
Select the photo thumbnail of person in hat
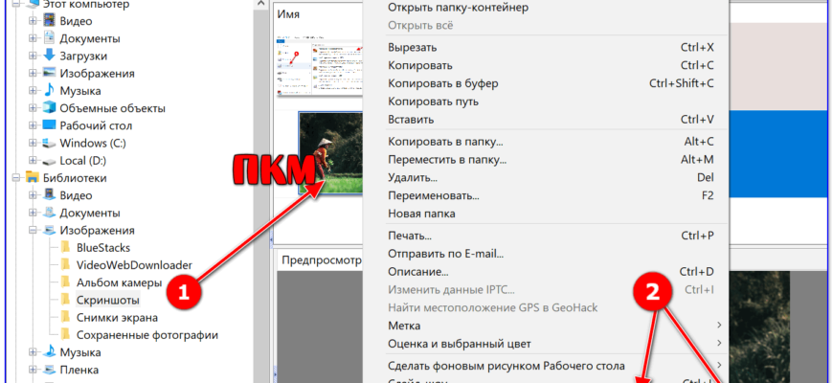(329, 152)
